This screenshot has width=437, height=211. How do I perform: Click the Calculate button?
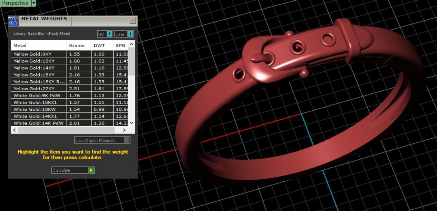pyautogui.click(x=73, y=170)
